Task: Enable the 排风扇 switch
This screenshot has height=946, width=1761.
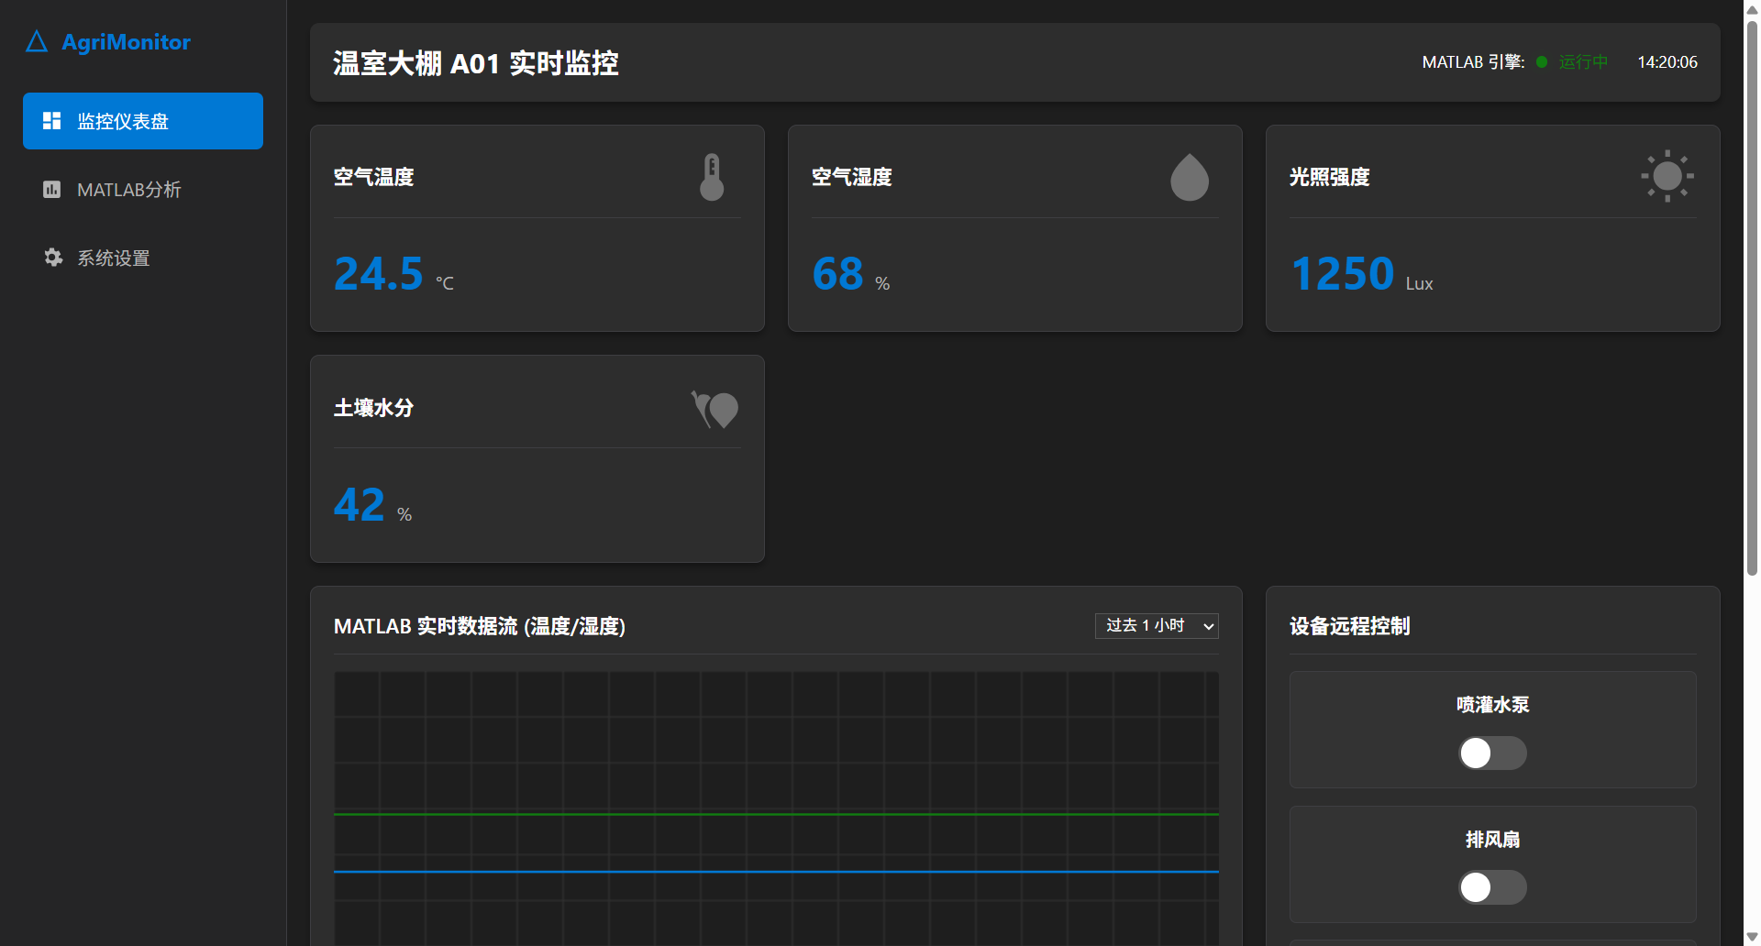Action: coord(1492,887)
